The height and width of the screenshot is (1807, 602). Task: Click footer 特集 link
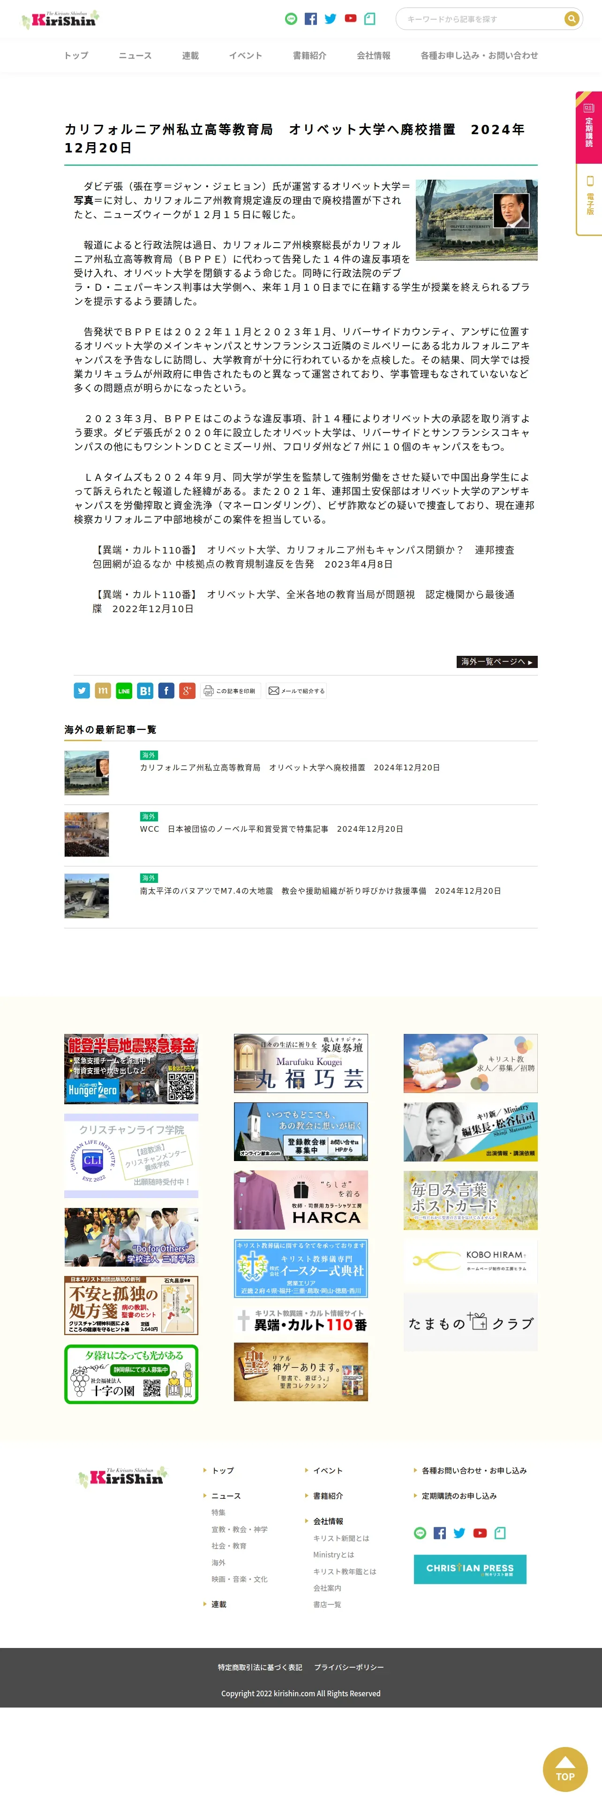click(x=218, y=1512)
